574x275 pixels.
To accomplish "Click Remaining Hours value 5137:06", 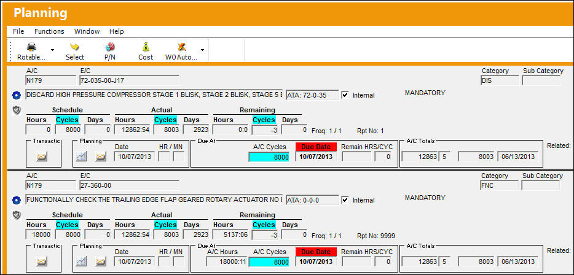I will (x=230, y=234).
